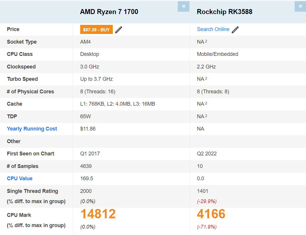The width and height of the screenshot is (306, 235).
Task: Click the 10 samples value
Action: [200, 166]
